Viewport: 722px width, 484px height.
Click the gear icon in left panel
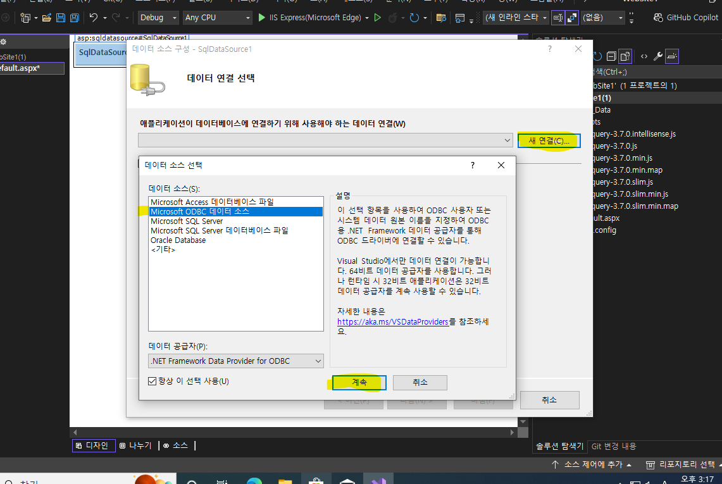(3, 42)
